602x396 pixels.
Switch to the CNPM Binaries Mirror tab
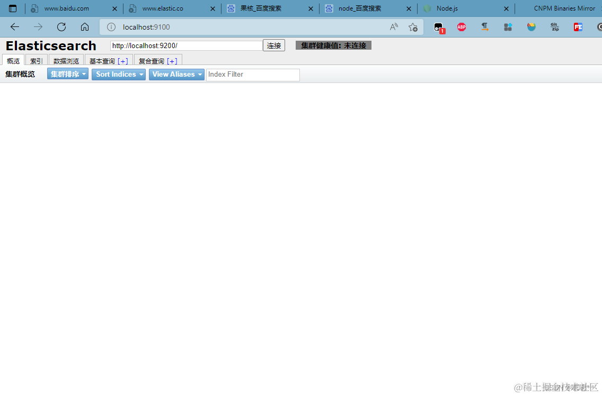tap(564, 8)
